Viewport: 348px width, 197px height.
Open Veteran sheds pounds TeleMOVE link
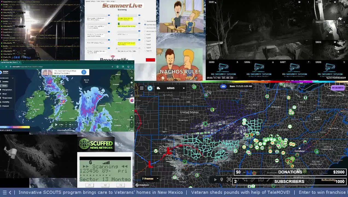(240, 192)
